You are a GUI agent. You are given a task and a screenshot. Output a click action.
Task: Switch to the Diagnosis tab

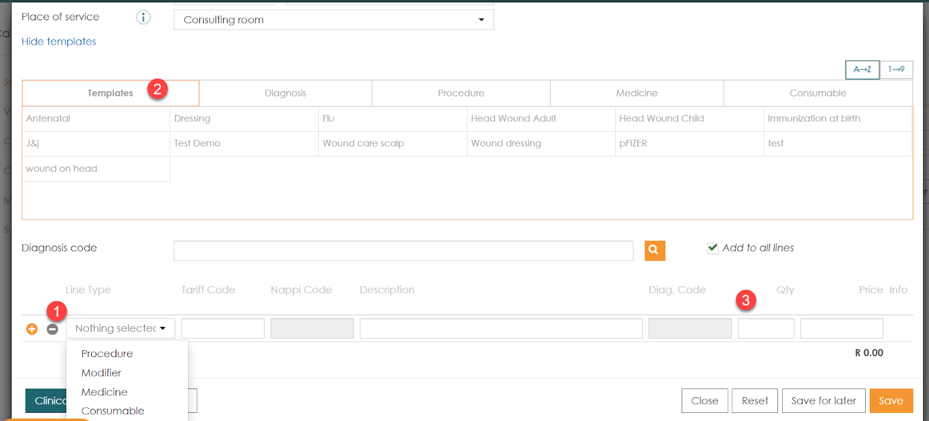click(x=285, y=93)
